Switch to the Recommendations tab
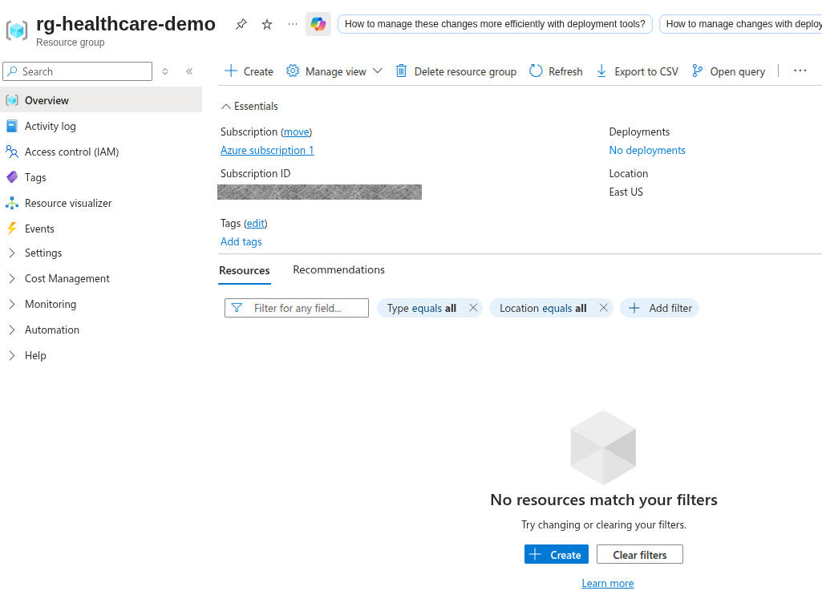The width and height of the screenshot is (822, 603). tap(338, 269)
